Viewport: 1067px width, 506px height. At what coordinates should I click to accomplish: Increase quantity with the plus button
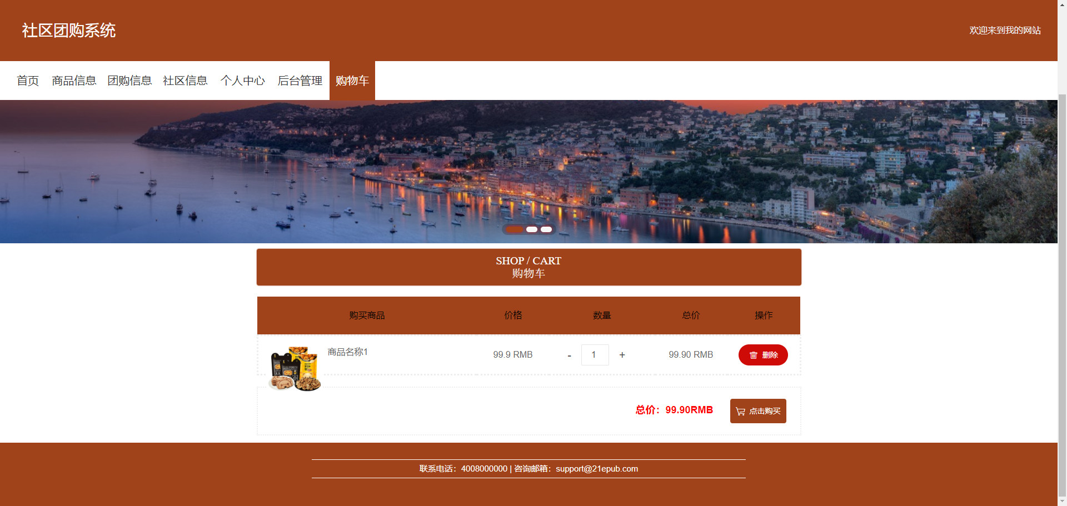pos(622,355)
